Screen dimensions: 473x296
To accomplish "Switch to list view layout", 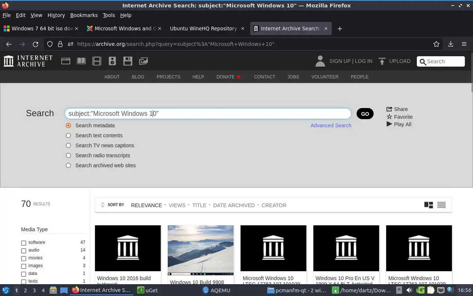I will (441, 205).
